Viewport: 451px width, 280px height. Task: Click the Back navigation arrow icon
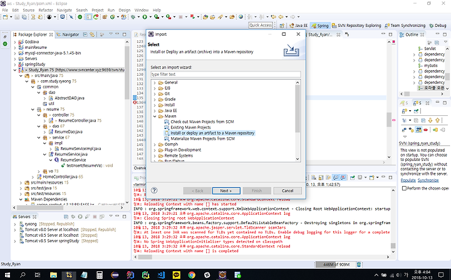tap(281, 17)
